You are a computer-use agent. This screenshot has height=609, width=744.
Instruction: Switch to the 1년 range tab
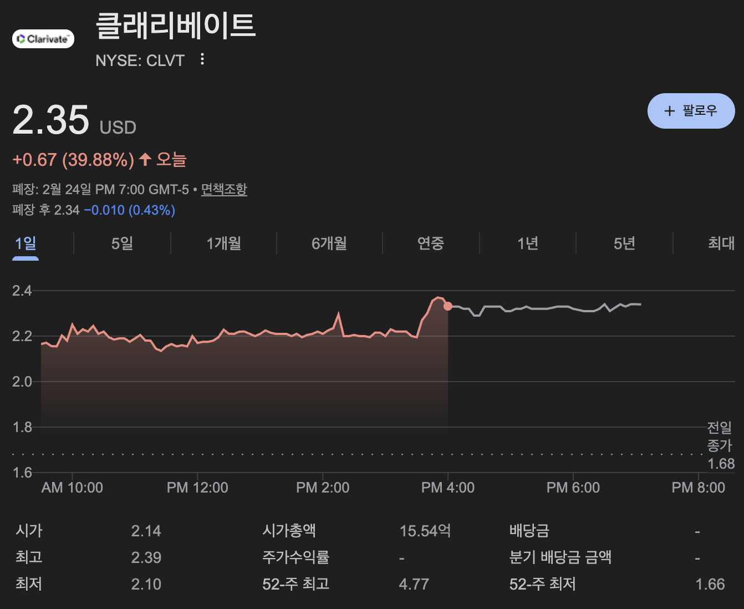[x=528, y=243]
